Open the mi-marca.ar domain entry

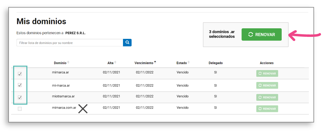pos(61,85)
